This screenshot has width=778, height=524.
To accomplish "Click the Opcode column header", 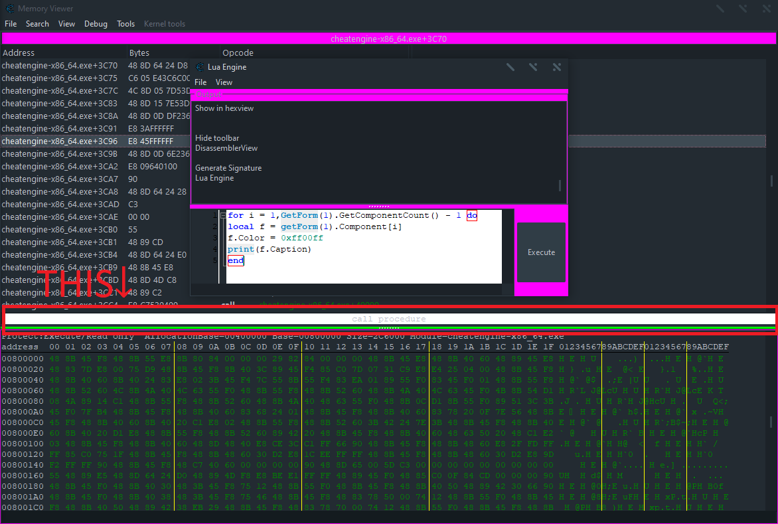I will [238, 52].
